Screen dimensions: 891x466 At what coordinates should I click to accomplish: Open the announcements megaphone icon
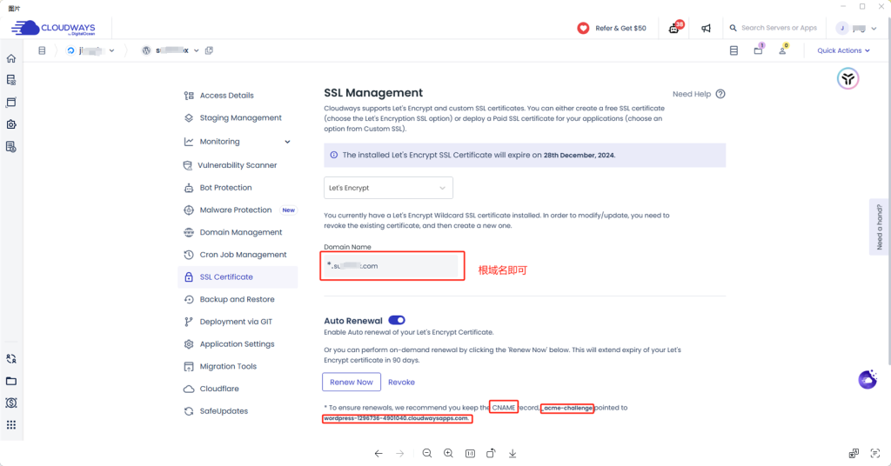(x=706, y=28)
